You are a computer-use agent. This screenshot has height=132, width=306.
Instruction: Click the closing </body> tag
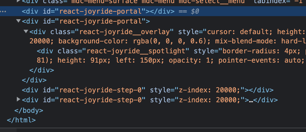[29, 110]
